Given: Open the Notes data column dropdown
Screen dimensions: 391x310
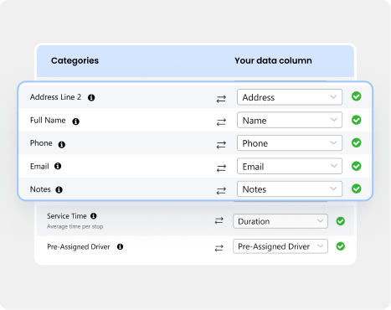Looking at the screenshot, I should coord(290,189).
